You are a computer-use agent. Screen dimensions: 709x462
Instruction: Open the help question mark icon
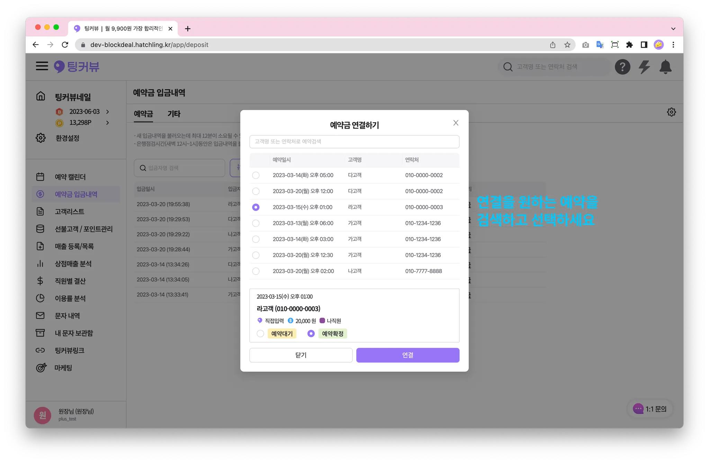coord(622,67)
